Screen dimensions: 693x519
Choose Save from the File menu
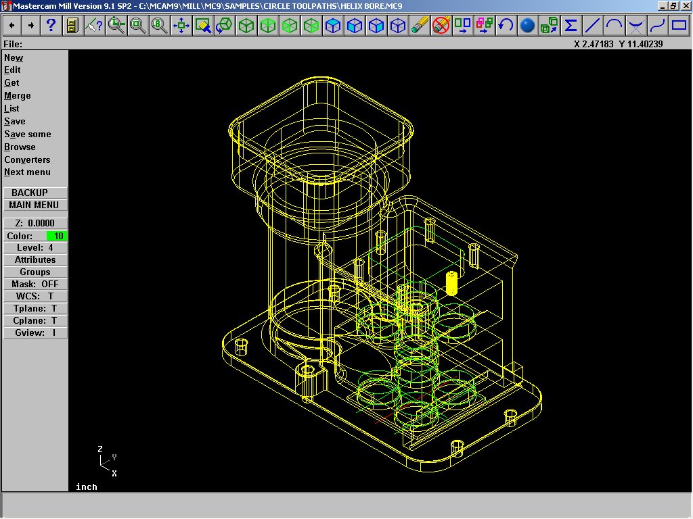tap(15, 122)
